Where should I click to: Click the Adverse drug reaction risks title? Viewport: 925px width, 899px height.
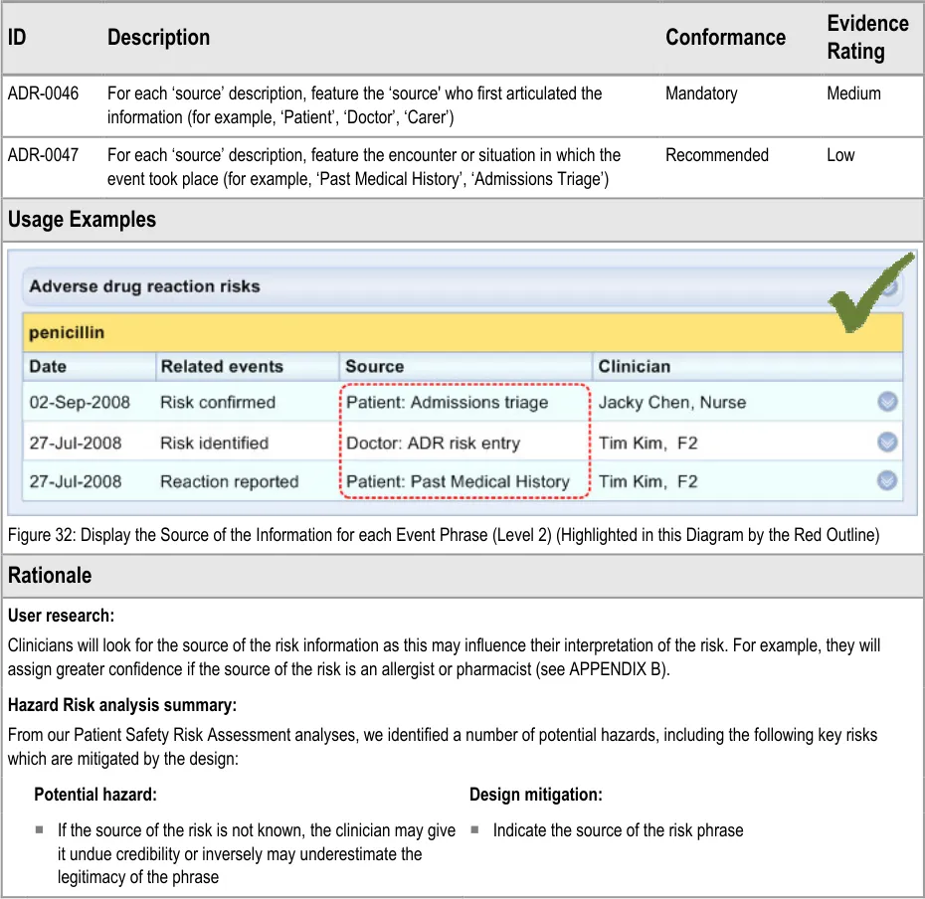144,286
